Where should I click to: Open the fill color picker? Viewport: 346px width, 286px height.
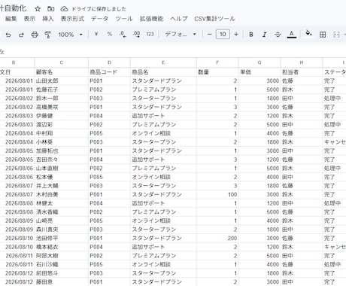tap(309, 34)
